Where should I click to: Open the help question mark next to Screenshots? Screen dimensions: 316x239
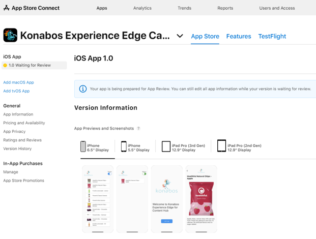[x=138, y=128]
